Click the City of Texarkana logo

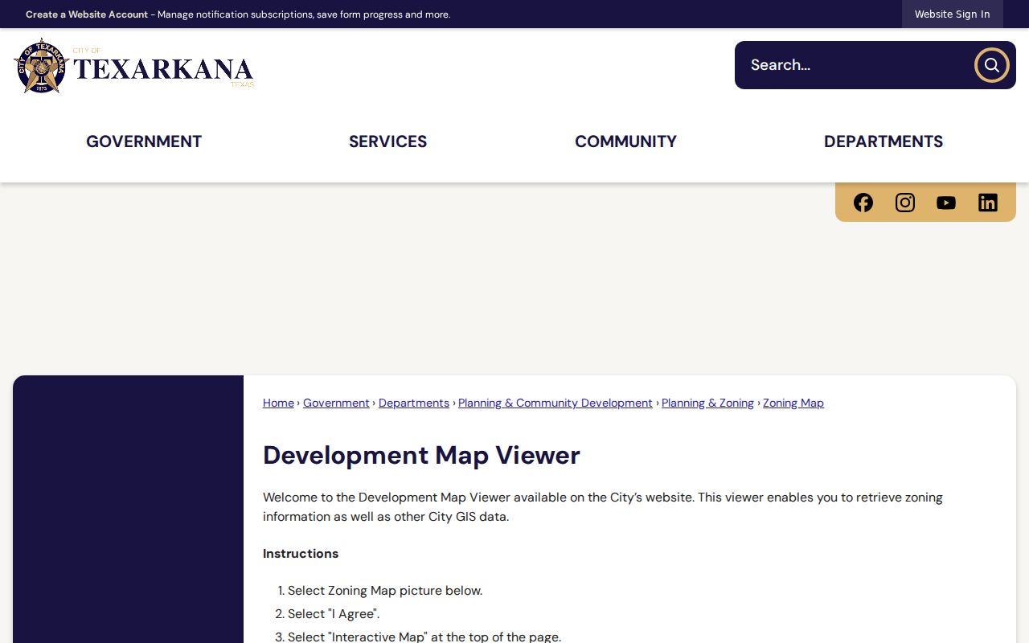(x=134, y=66)
